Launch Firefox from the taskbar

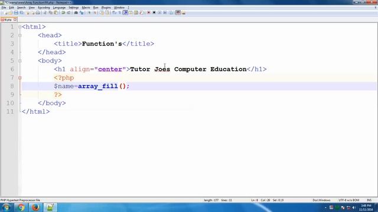35,207
